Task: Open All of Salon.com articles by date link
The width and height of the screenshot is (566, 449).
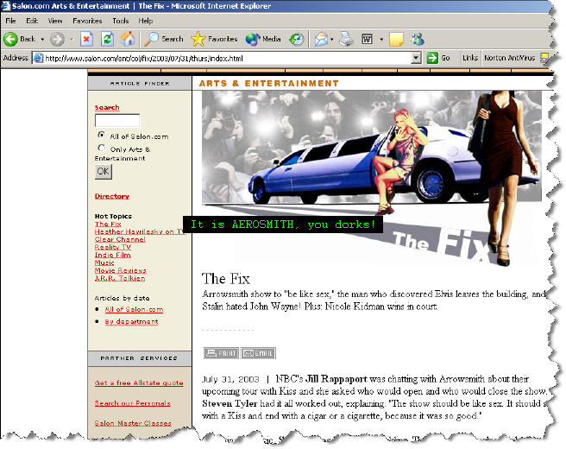Action: (134, 310)
